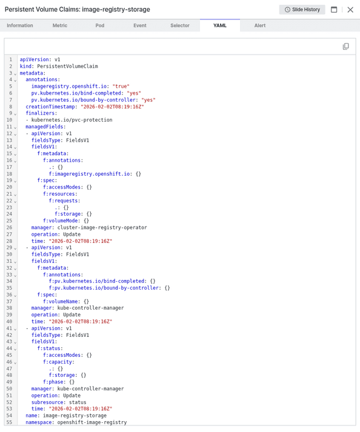Collapse the annotations fold at line 4
Image resolution: width=360 pixels, height=432 pixels.
point(15,80)
